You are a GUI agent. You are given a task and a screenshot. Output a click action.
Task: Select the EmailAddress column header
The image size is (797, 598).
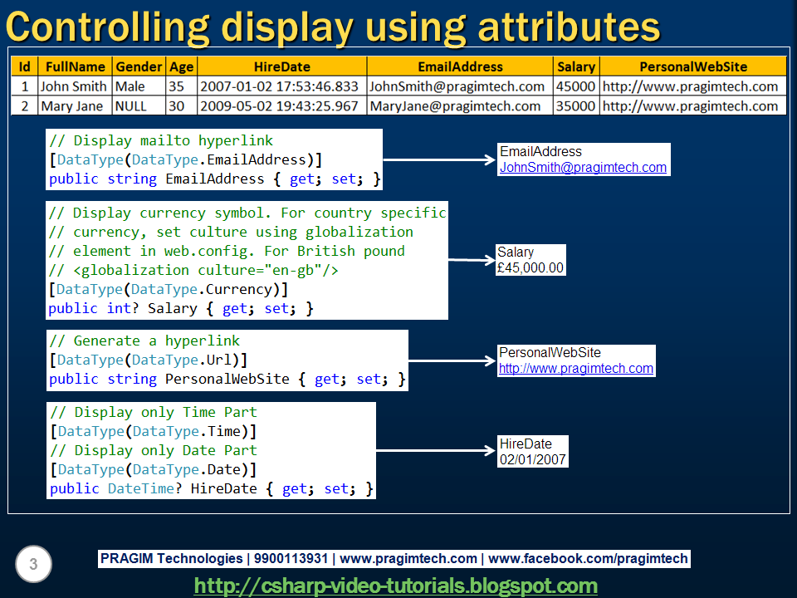(460, 66)
